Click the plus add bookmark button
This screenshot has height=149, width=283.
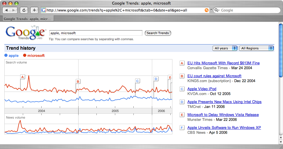34,10
